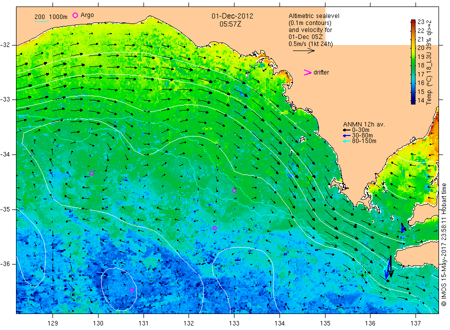The width and height of the screenshot is (450, 330).
Task: Click the blue 30-80m arrow in ANMN legend
Action: (346, 135)
